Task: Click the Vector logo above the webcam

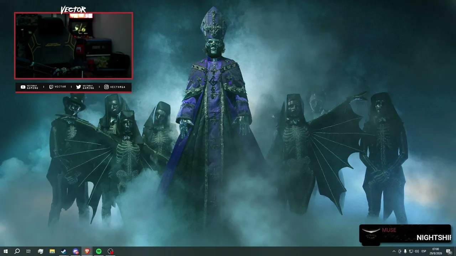Action: pos(73,10)
